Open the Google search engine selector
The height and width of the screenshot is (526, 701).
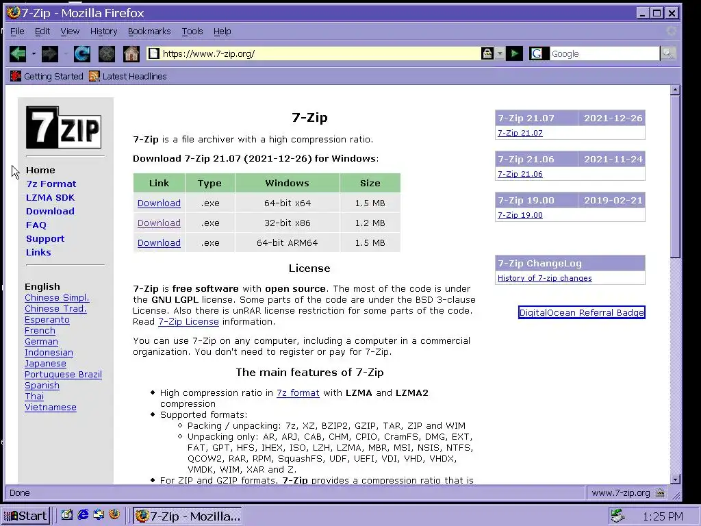538,53
